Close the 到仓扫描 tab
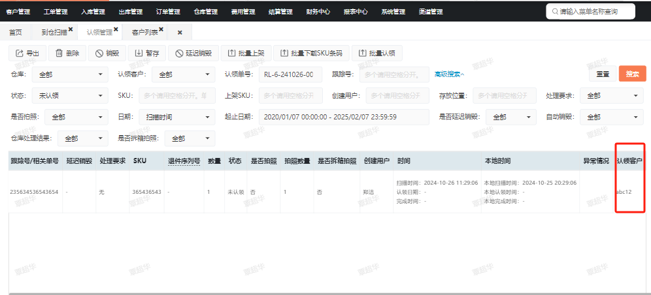The height and width of the screenshot is (295, 651). pyautogui.click(x=71, y=29)
